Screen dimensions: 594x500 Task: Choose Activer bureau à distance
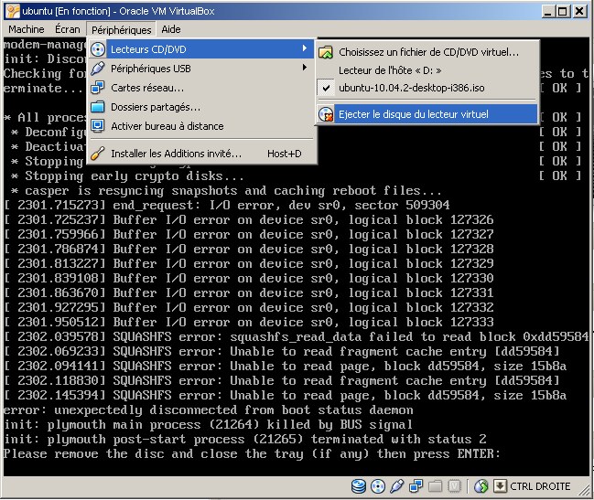pyautogui.click(x=201, y=126)
